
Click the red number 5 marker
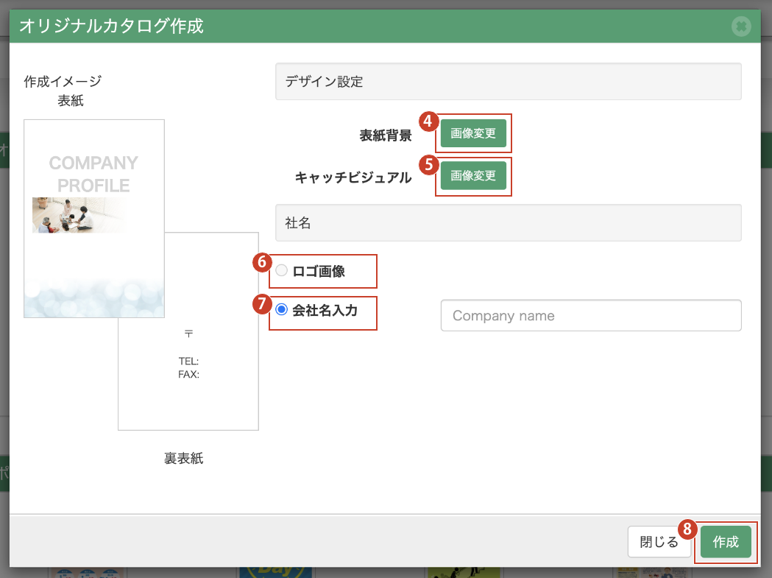pyautogui.click(x=429, y=163)
